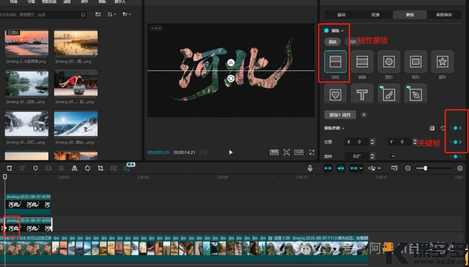Select the star mask shape
Viewport: 469px width, 267px height.
443,62
